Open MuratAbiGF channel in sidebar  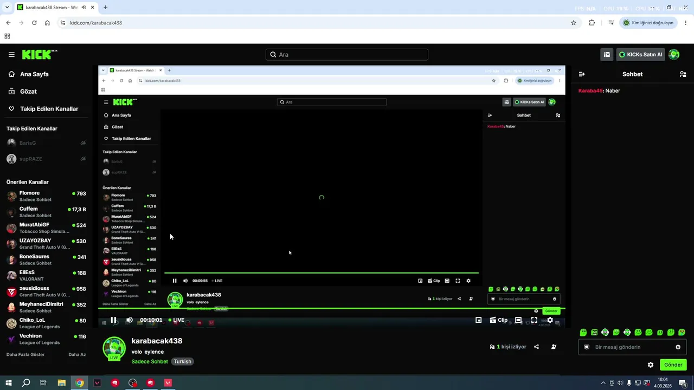click(46, 228)
